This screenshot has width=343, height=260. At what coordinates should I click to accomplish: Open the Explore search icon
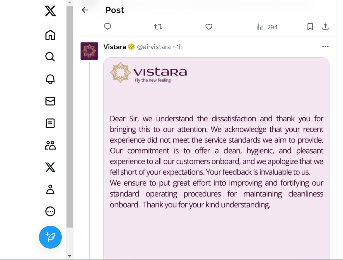click(50, 57)
